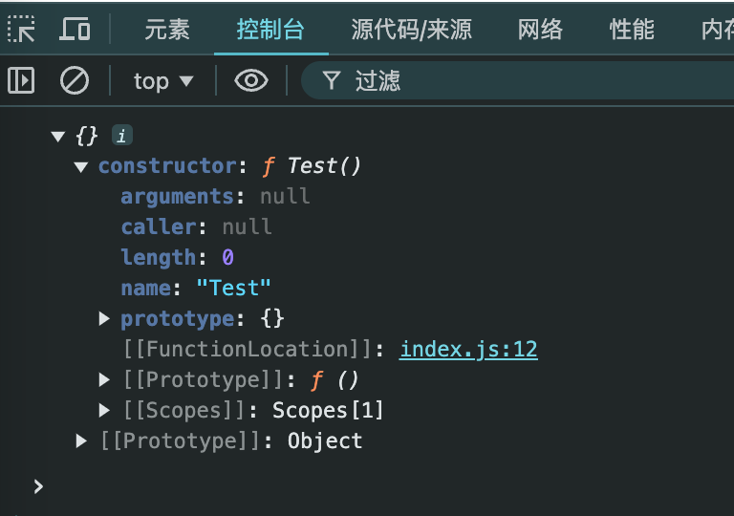Show the console sidebar panel

click(21, 81)
